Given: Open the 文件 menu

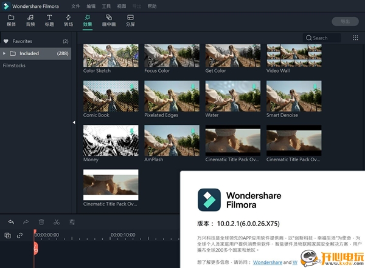Looking at the screenshot, I should click(x=75, y=6).
